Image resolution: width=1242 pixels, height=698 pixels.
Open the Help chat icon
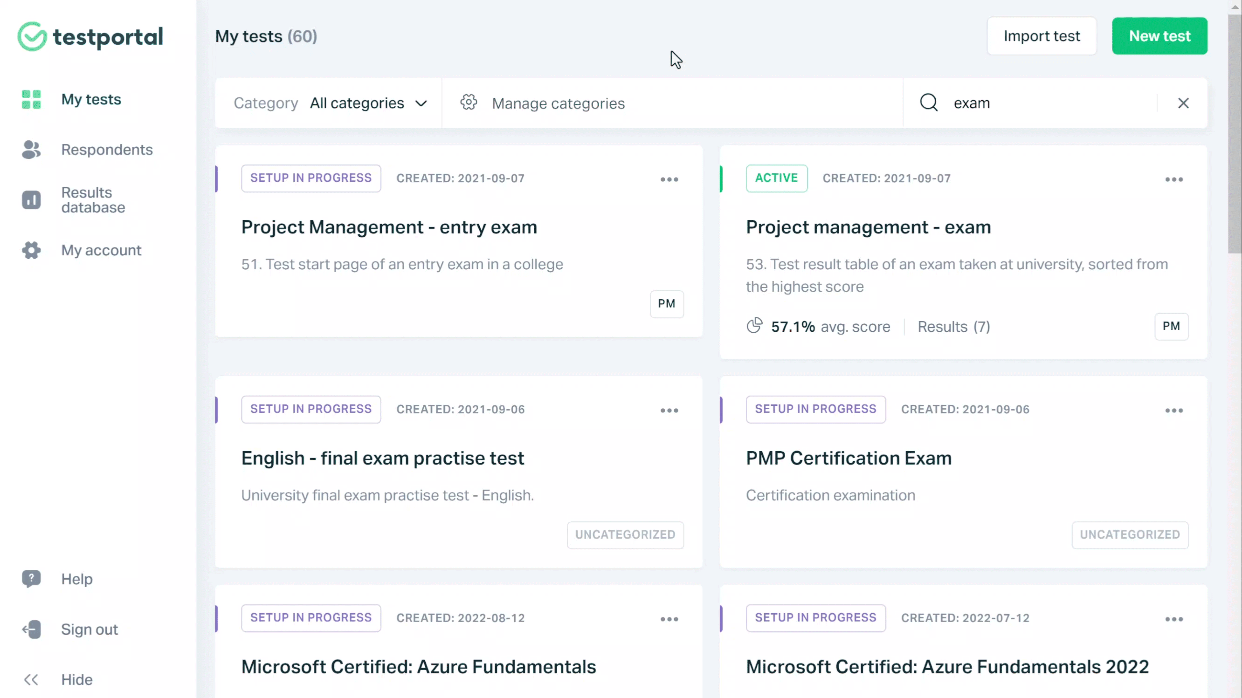31,578
